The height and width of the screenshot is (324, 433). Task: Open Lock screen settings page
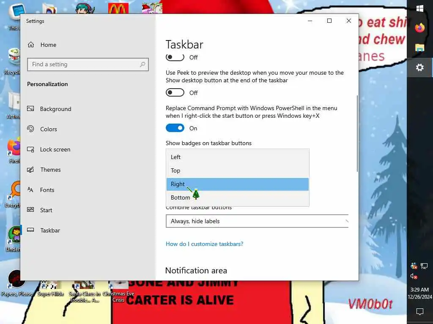click(x=55, y=149)
